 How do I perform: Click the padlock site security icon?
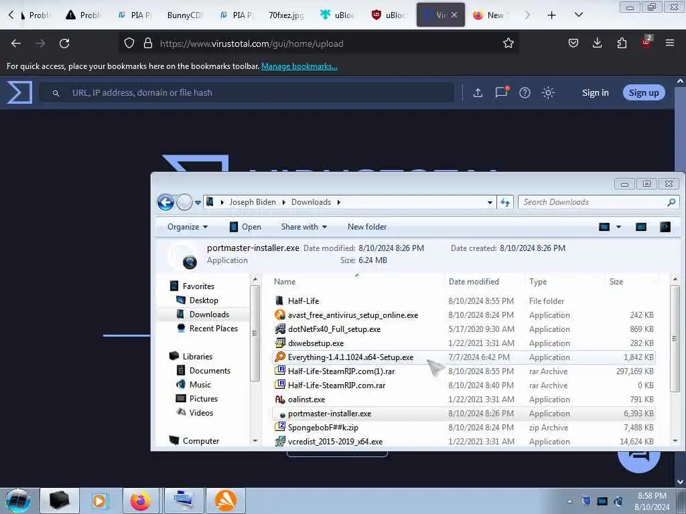coord(148,43)
